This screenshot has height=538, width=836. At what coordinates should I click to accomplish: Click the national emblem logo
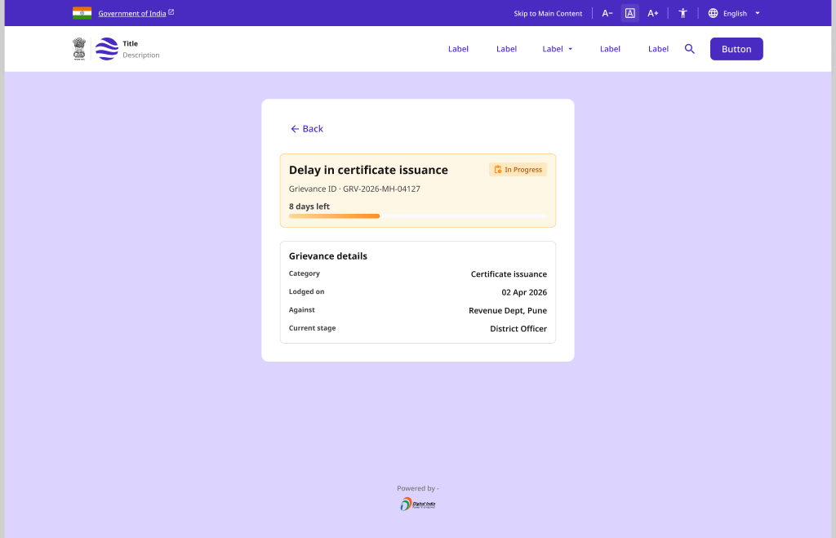click(x=79, y=48)
